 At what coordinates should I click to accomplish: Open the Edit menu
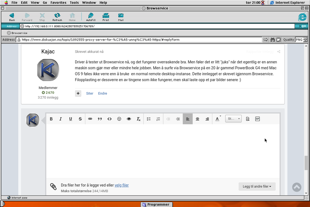(x=24, y=3)
